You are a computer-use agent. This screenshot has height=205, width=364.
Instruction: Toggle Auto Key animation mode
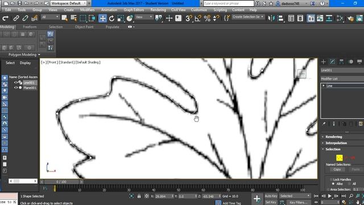271,196
